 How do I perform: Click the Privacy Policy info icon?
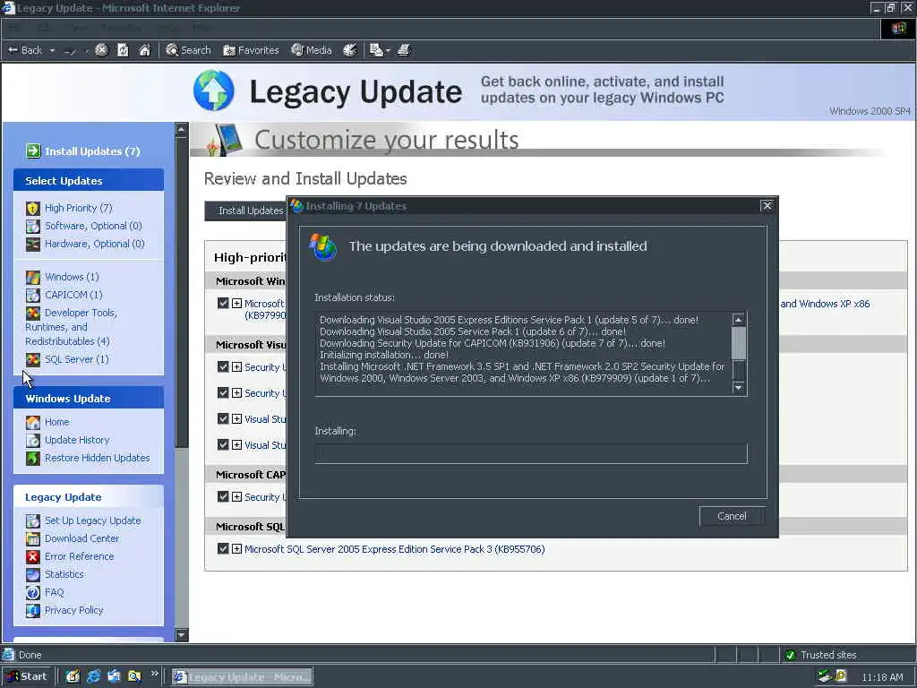tap(33, 610)
